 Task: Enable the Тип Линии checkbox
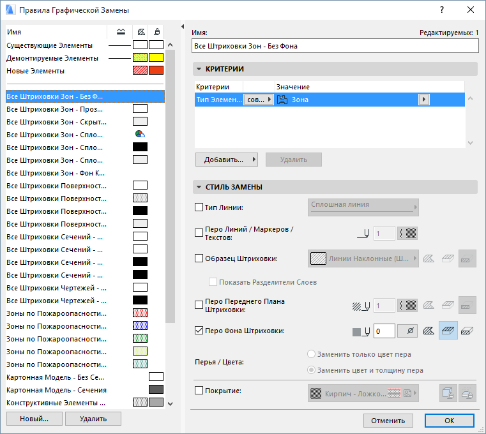[199, 207]
